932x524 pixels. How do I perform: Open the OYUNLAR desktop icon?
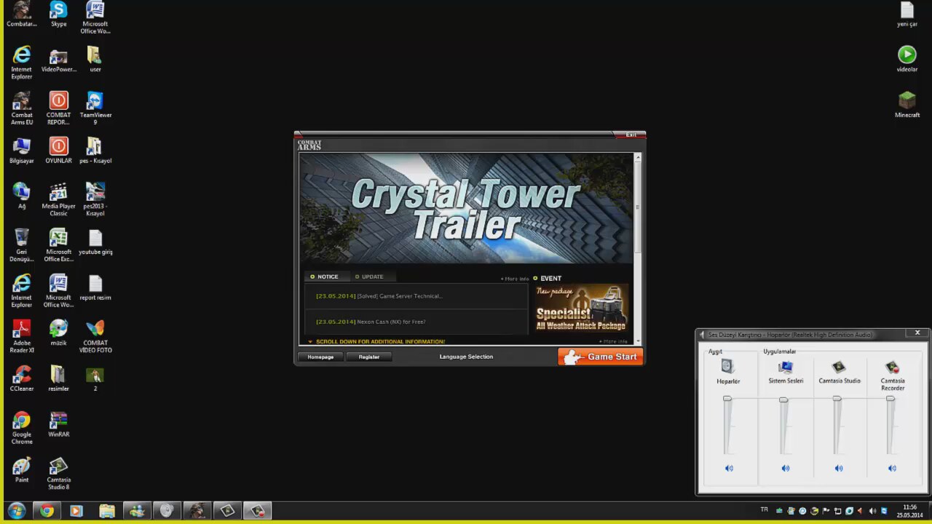[58, 151]
